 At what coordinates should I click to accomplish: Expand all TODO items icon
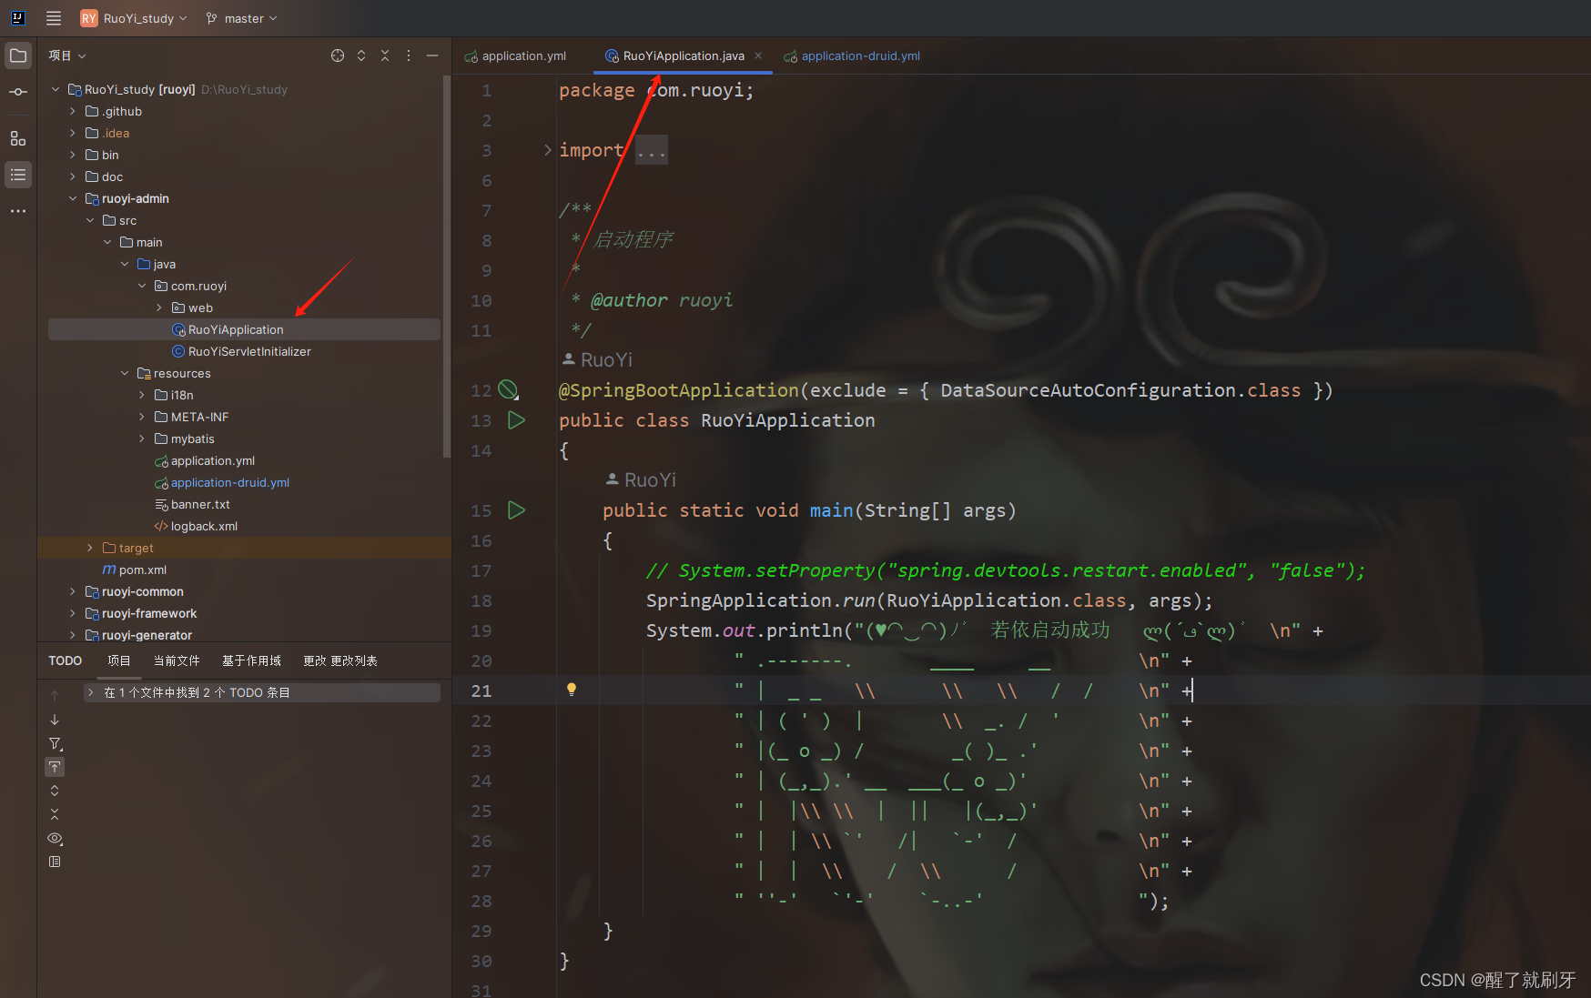click(x=55, y=791)
